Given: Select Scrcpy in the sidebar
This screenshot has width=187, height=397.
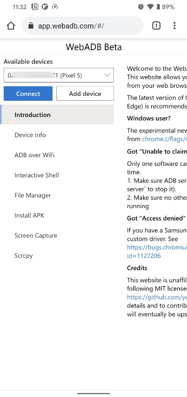Looking at the screenshot, I should pyautogui.click(x=23, y=256).
